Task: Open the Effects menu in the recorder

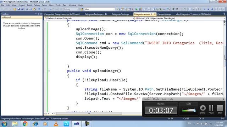Action: click(156, 99)
